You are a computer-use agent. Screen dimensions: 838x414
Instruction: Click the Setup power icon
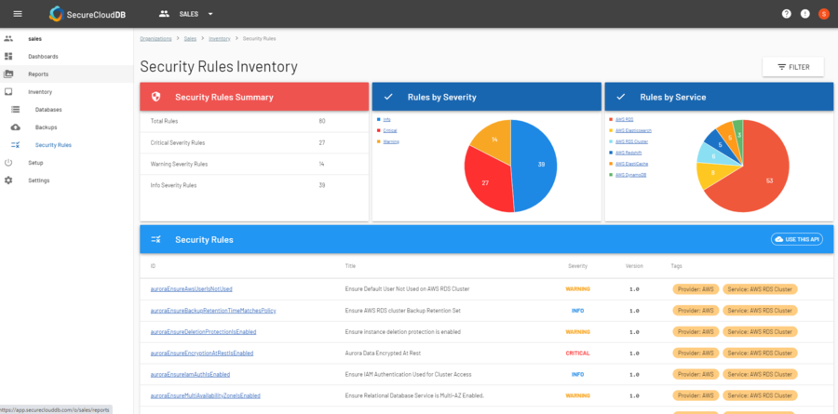8,163
